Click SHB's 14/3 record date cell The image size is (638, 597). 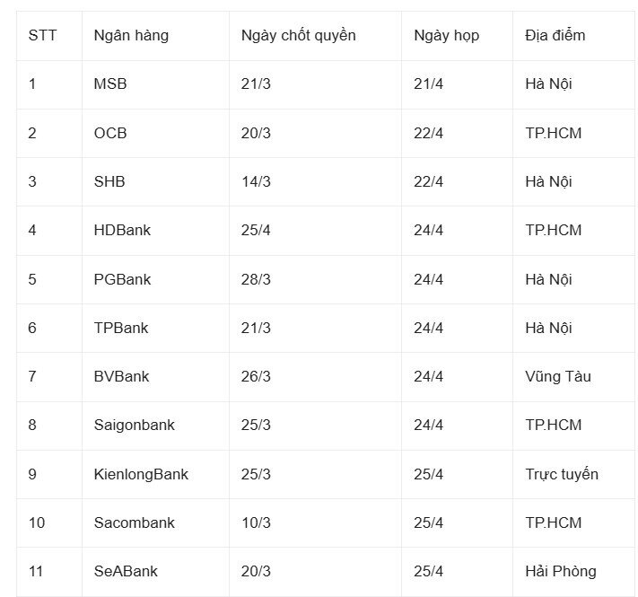tap(256, 181)
